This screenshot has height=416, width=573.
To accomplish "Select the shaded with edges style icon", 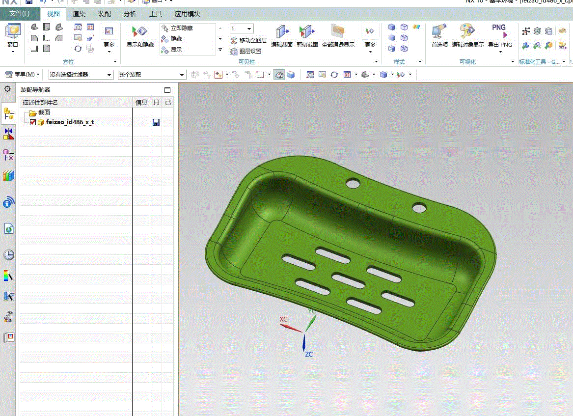I will coord(392,27).
